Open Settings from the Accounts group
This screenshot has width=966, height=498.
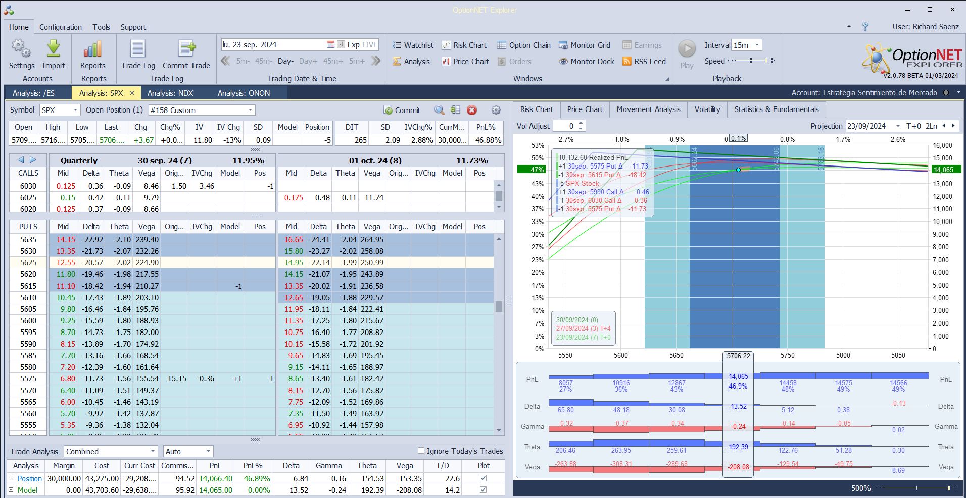point(22,54)
